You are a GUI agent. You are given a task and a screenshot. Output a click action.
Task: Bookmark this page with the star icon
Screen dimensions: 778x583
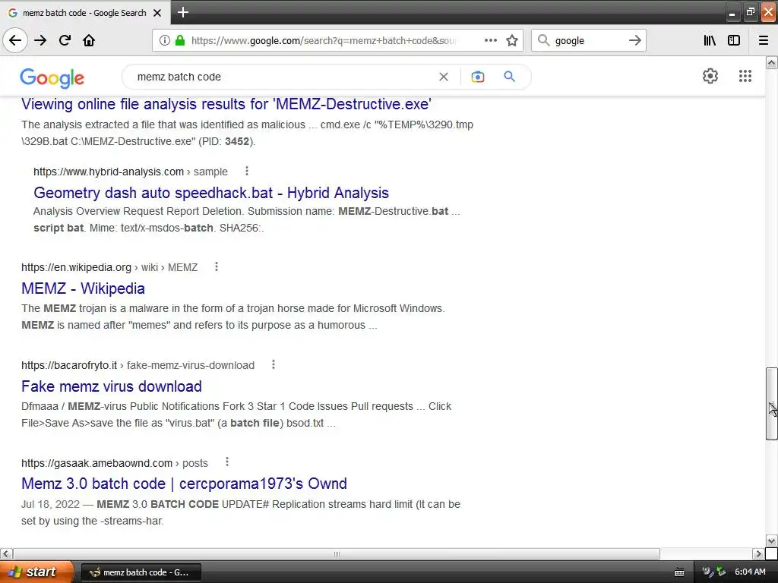pyautogui.click(x=512, y=40)
